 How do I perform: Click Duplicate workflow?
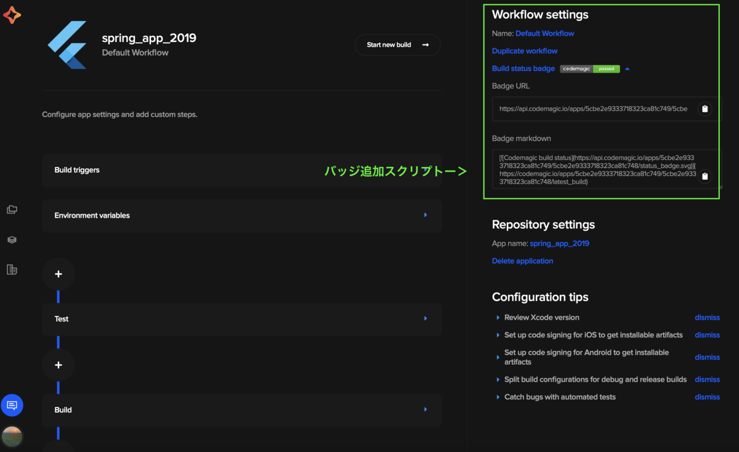(x=524, y=50)
